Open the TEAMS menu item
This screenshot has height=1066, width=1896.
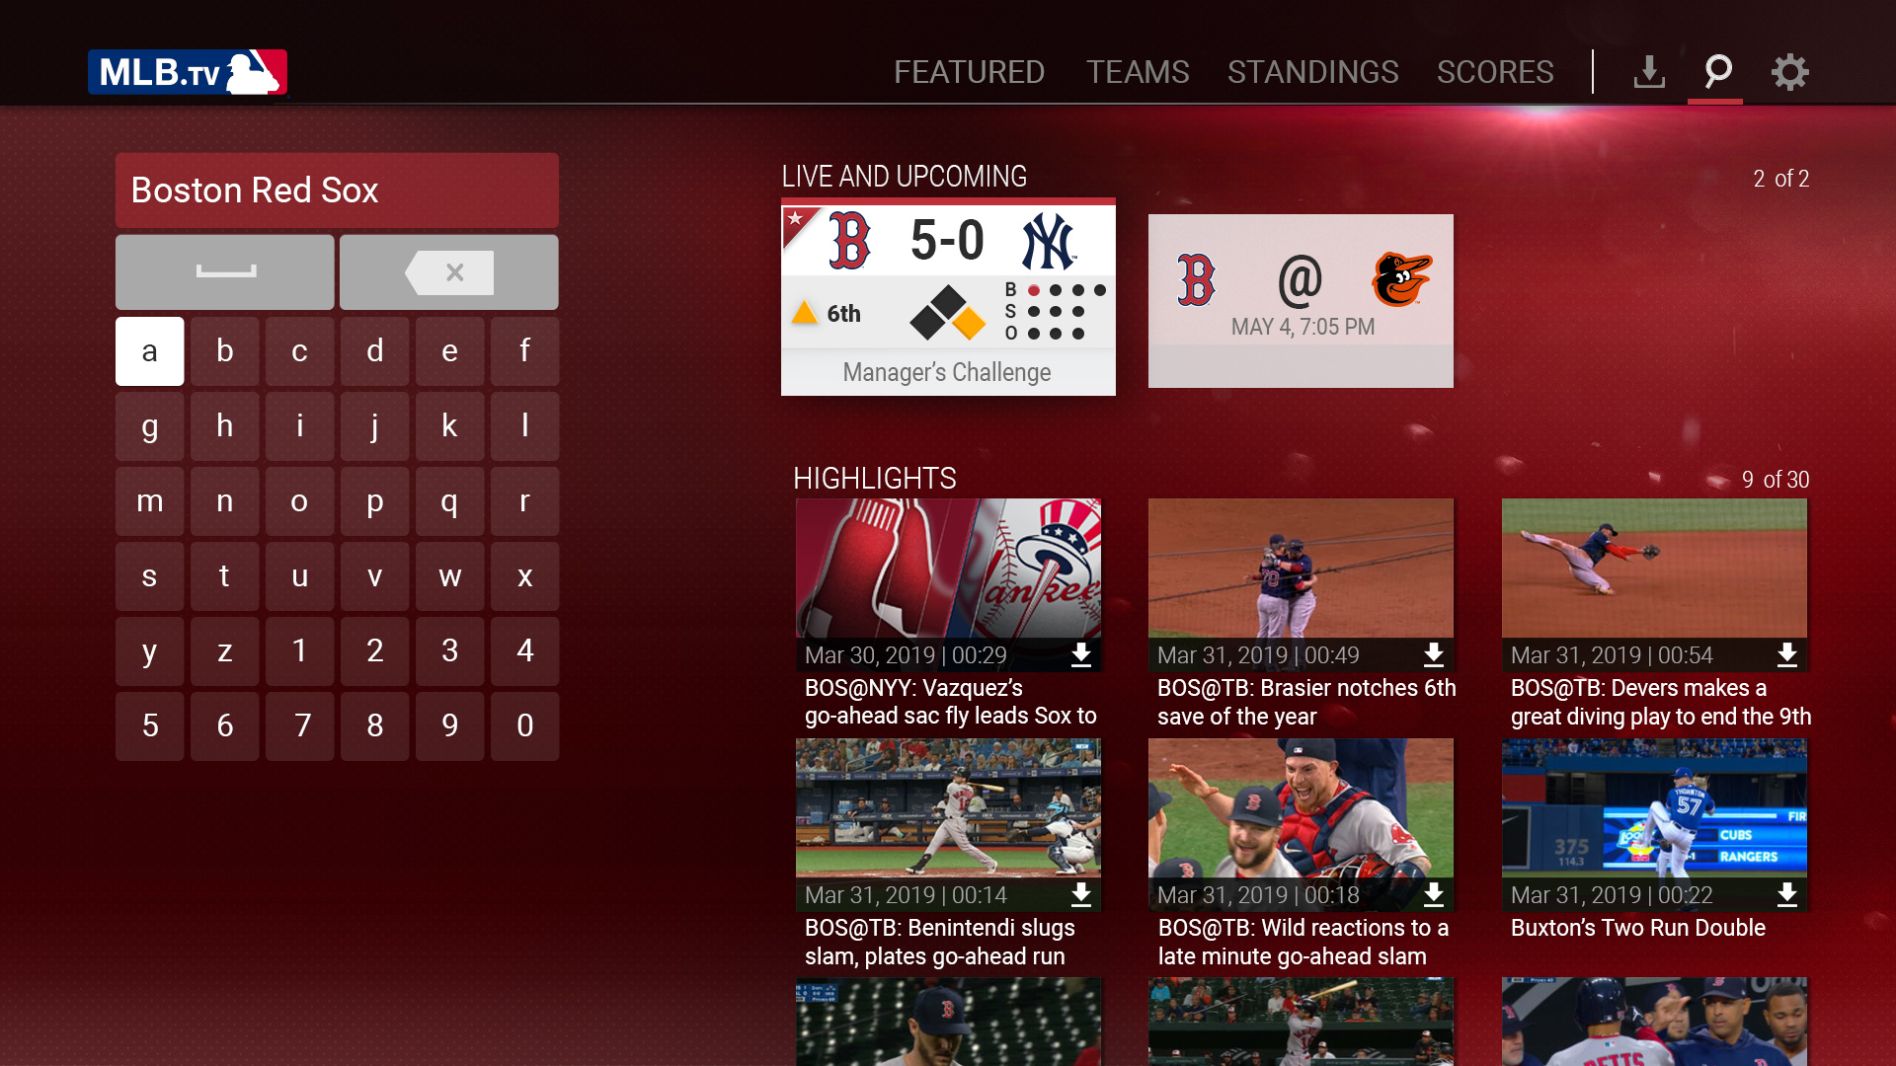click(x=1138, y=72)
